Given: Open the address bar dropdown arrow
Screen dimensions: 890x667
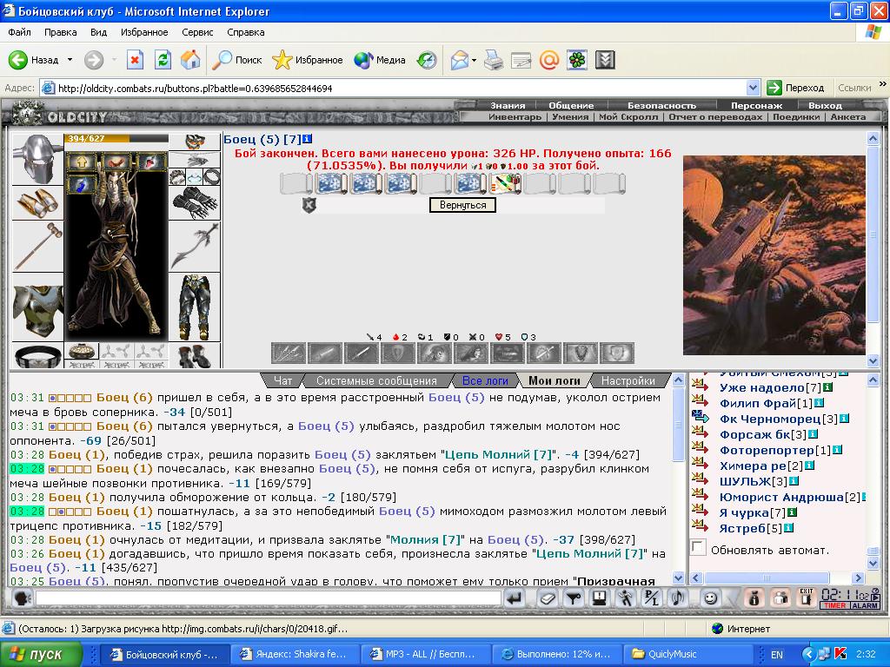Looking at the screenshot, I should coord(753,88).
